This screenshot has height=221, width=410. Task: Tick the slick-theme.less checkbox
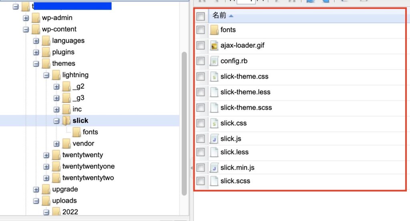click(x=201, y=92)
